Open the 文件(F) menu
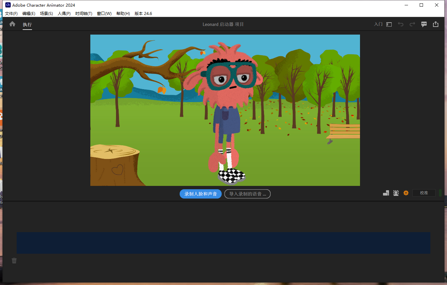447x285 pixels. pos(11,14)
